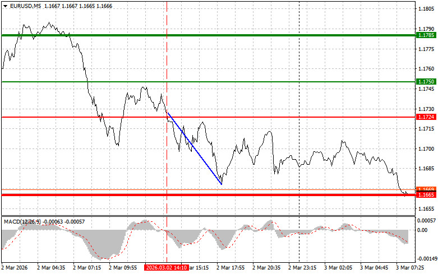Viewport: 438px width, 274px height.
Task: Select the thin green line at 1.1750
Action: 224,82
